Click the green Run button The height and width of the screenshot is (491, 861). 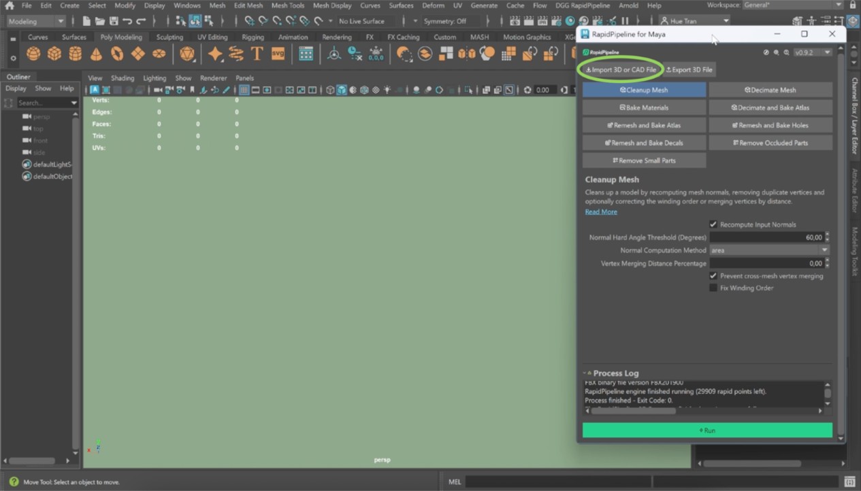coord(707,430)
